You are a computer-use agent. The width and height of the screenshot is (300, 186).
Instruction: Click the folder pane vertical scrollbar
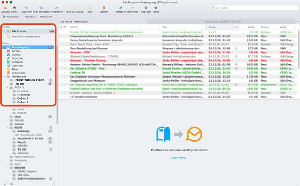(57, 84)
